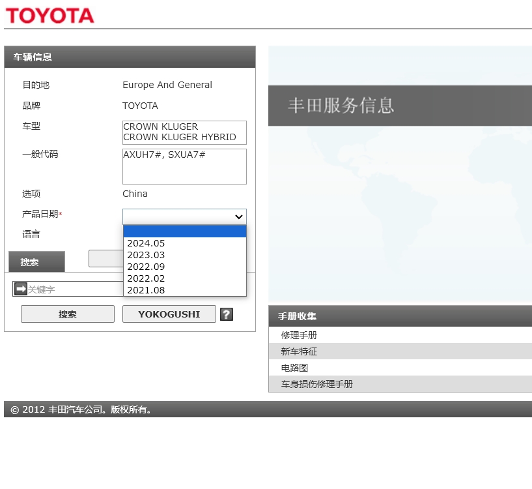
Task: Switch to the 搜索 tab panel
Action: coord(36,261)
